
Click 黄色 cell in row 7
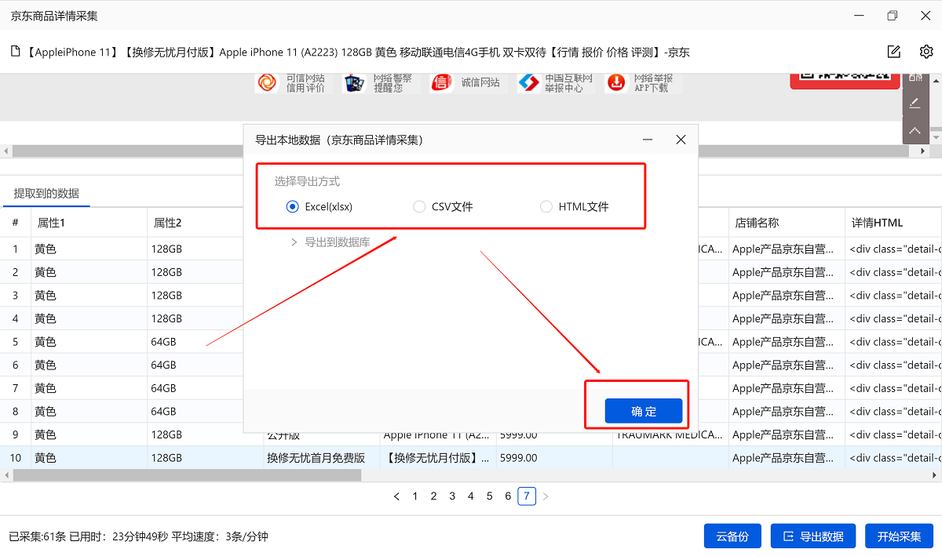coord(89,388)
